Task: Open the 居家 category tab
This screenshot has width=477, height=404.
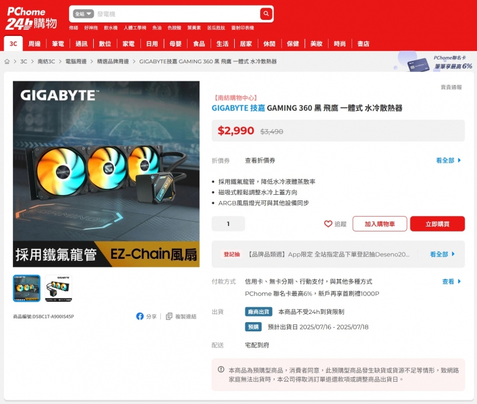Action: pyautogui.click(x=246, y=44)
